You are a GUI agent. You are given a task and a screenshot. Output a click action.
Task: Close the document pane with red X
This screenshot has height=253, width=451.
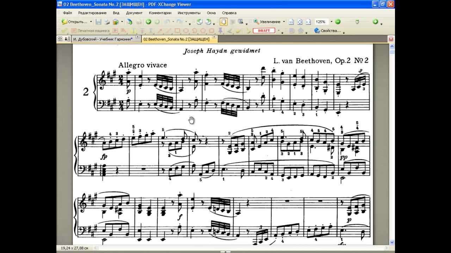(391, 39)
